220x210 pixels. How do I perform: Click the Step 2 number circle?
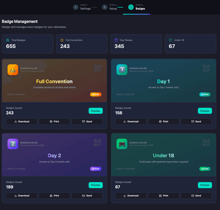(105, 7)
